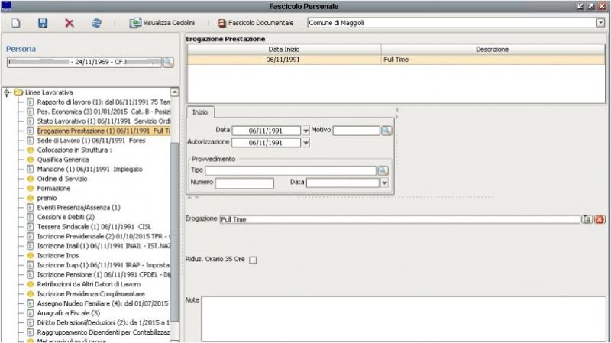
Task: Clear the Erogazione field with red icon
Action: [600, 219]
